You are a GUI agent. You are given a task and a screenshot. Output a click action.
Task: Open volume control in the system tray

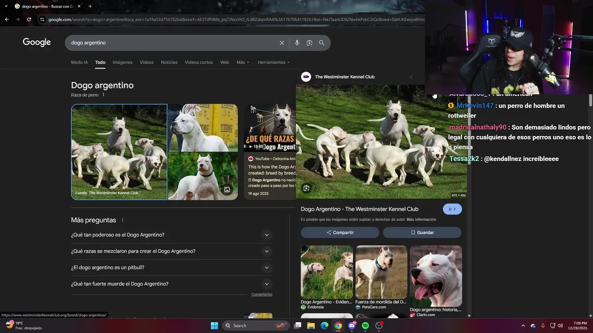coord(560,326)
